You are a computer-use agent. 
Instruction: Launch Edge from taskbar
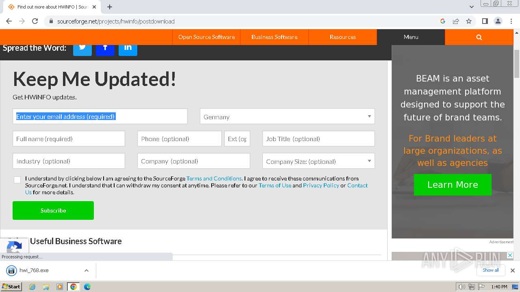point(87,287)
